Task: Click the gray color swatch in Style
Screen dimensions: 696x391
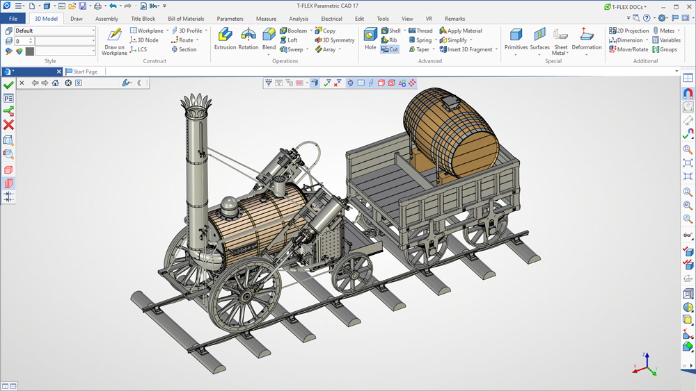Action: 30,51
